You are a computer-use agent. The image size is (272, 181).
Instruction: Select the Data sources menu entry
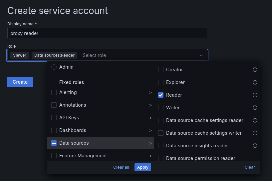coord(101,143)
